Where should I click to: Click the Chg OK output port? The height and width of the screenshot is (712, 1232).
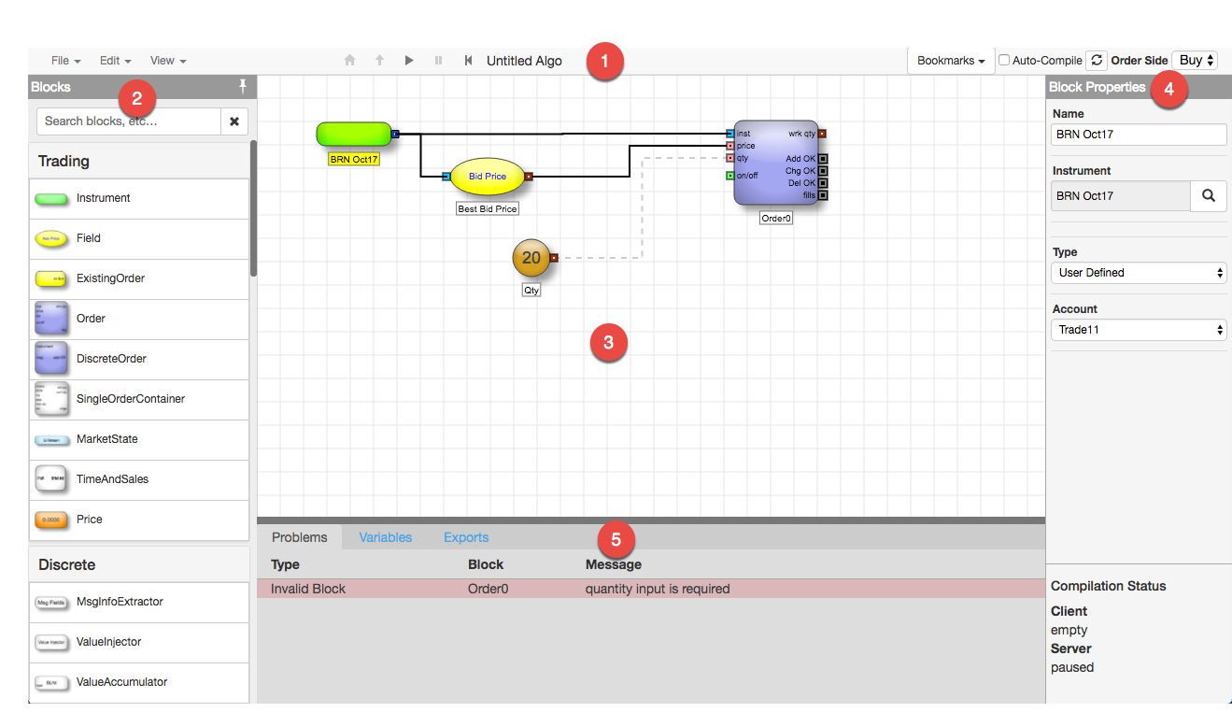click(x=823, y=171)
